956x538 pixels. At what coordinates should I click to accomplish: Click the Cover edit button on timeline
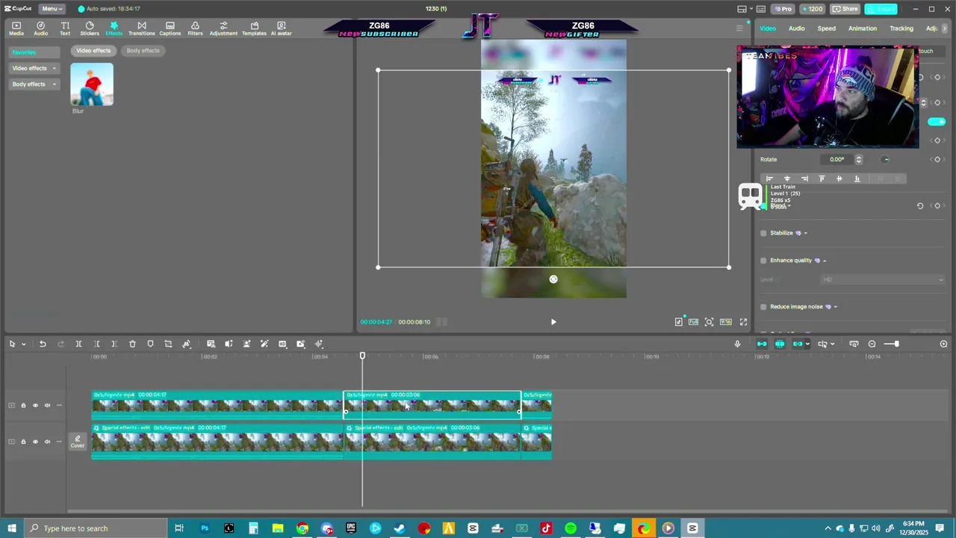(78, 442)
